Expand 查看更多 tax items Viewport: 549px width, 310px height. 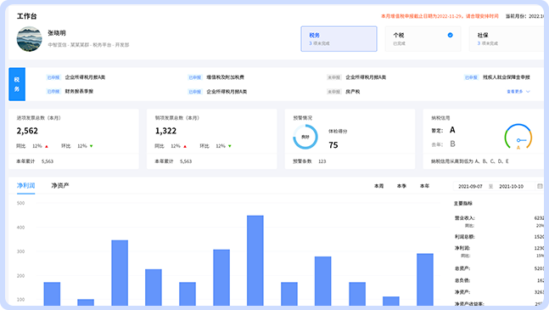tap(518, 92)
